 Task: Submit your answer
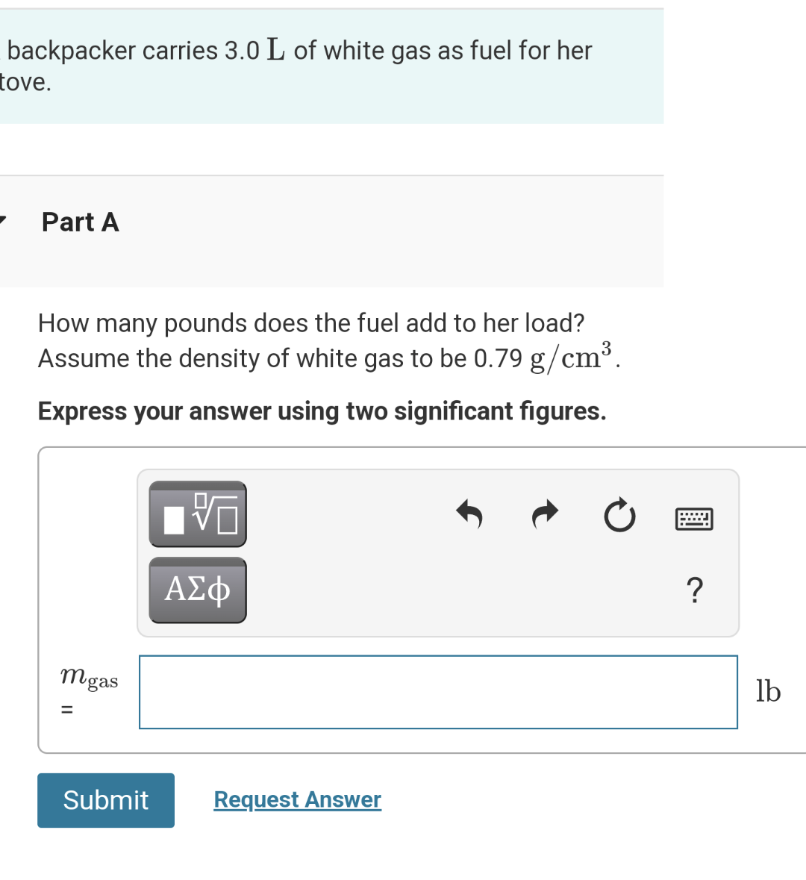[x=105, y=800]
